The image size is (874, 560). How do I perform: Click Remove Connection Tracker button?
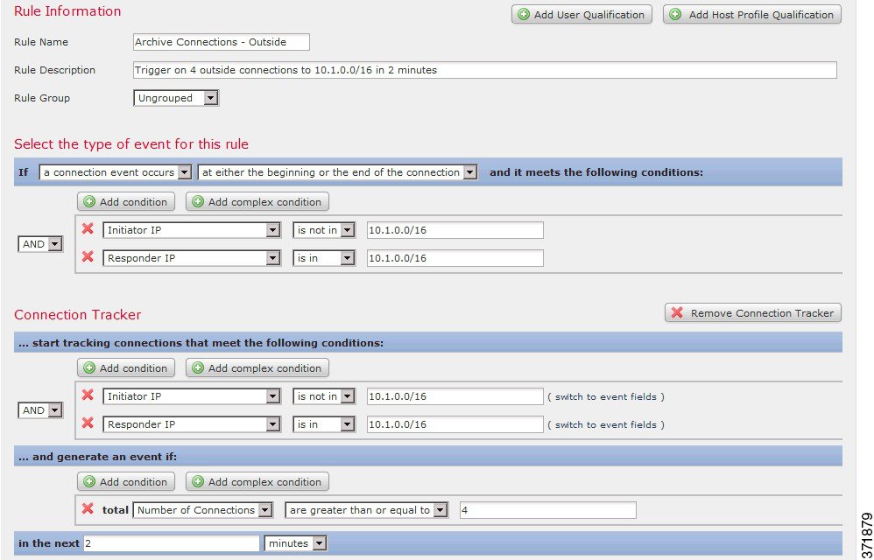pyautogui.click(x=753, y=313)
